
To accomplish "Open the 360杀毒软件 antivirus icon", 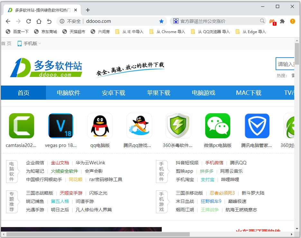I will coord(178,126).
